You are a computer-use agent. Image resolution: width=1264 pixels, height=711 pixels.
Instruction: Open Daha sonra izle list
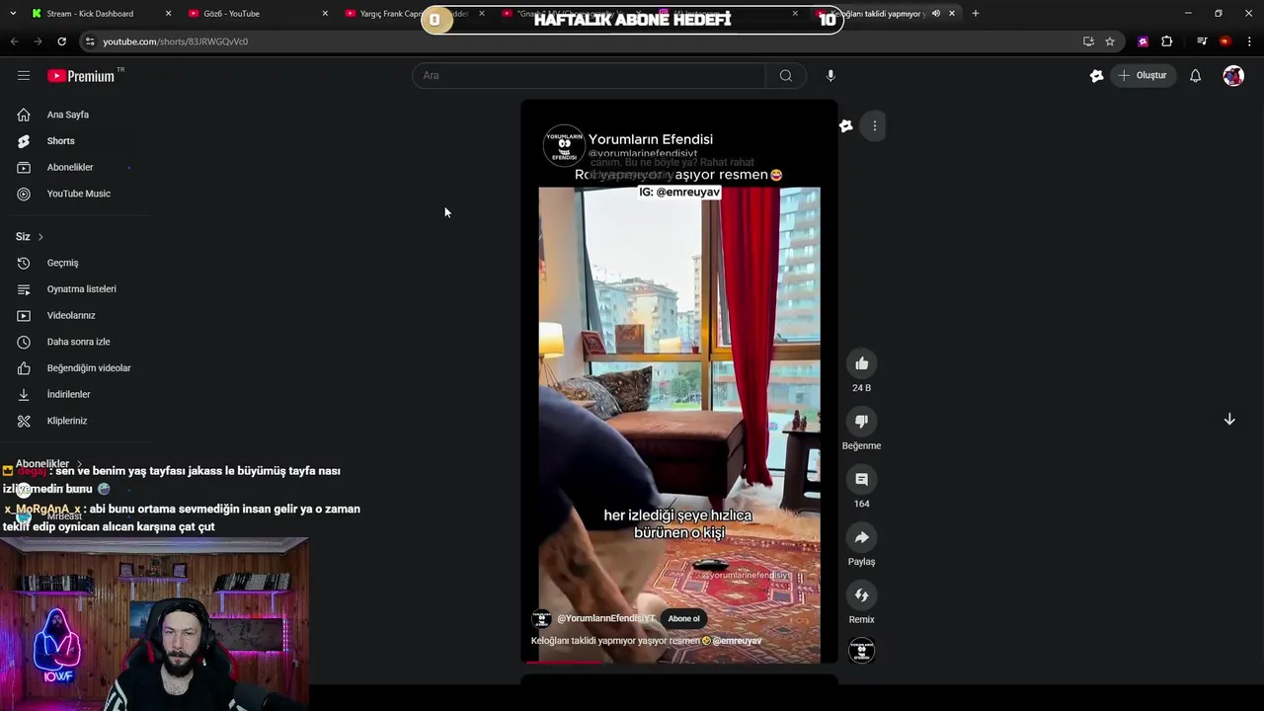coord(77,342)
